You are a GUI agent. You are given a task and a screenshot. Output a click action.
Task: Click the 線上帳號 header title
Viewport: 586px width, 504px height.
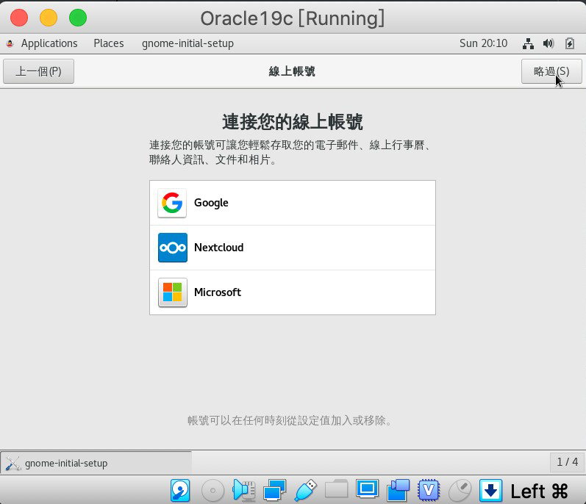292,71
